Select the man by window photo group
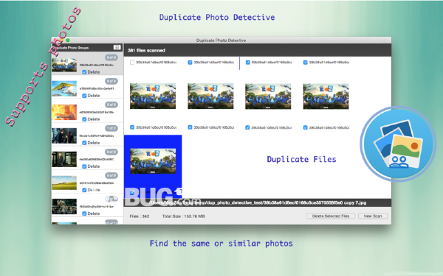The height and width of the screenshot is (276, 443). [87, 158]
